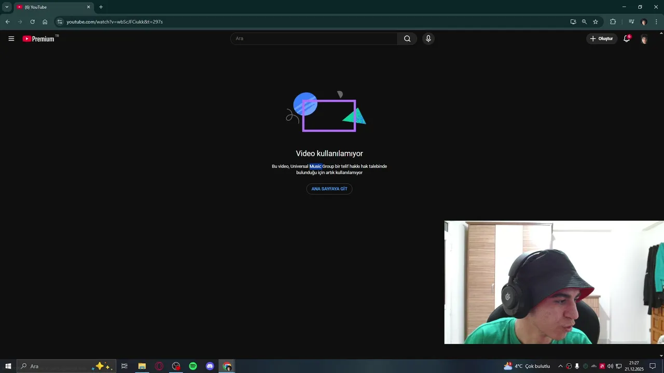Viewport: 664px width, 373px height.
Task: Open Discord from the taskbar
Action: (x=210, y=366)
